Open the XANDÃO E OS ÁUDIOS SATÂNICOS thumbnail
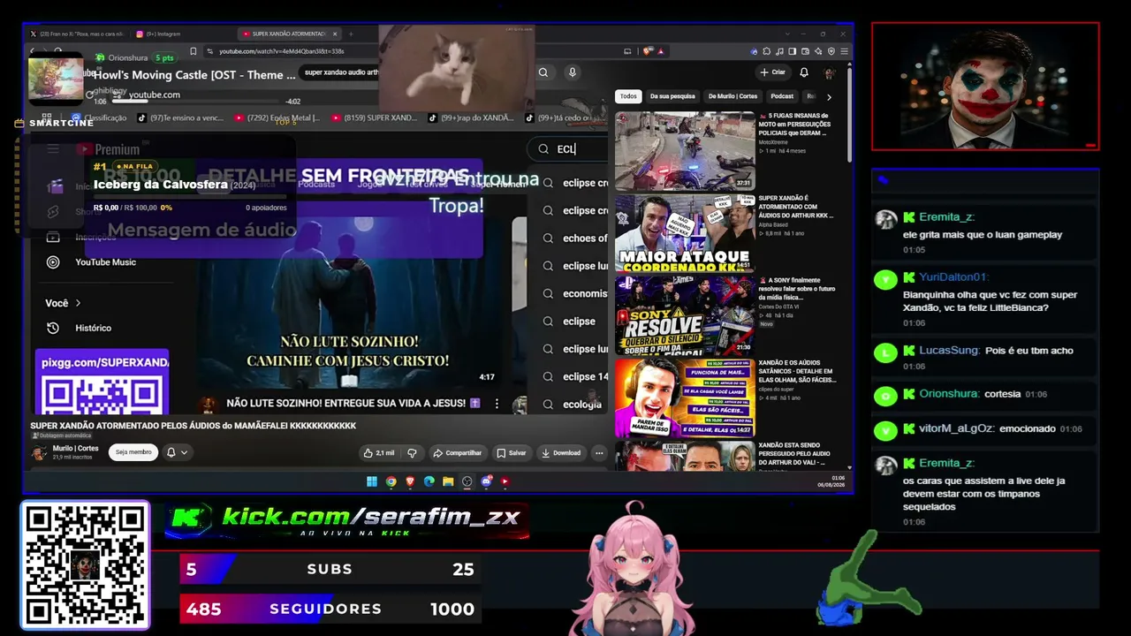Screen dimensions: 1131x636 pyautogui.click(x=685, y=397)
